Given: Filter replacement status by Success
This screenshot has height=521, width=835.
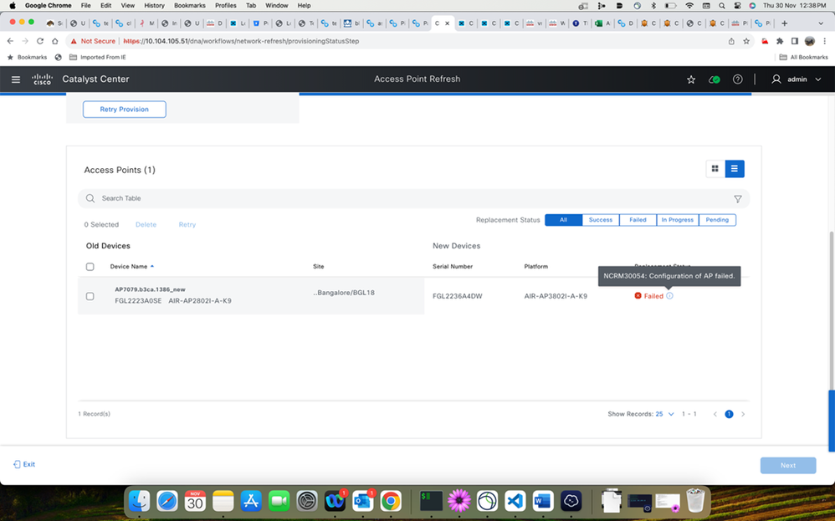Looking at the screenshot, I should (601, 220).
